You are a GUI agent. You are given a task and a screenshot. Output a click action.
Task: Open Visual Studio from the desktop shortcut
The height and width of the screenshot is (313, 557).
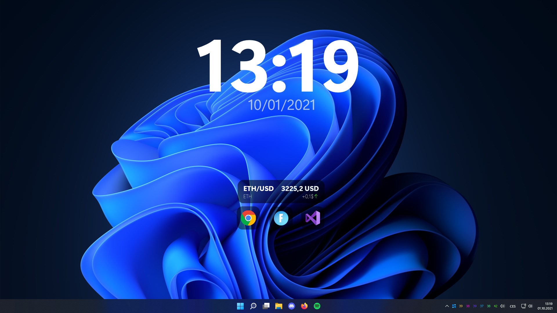[x=313, y=218]
